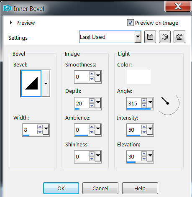Screen dimensions: 192x197
Task: Click the Randomize parameters dice icon
Action: point(165,37)
